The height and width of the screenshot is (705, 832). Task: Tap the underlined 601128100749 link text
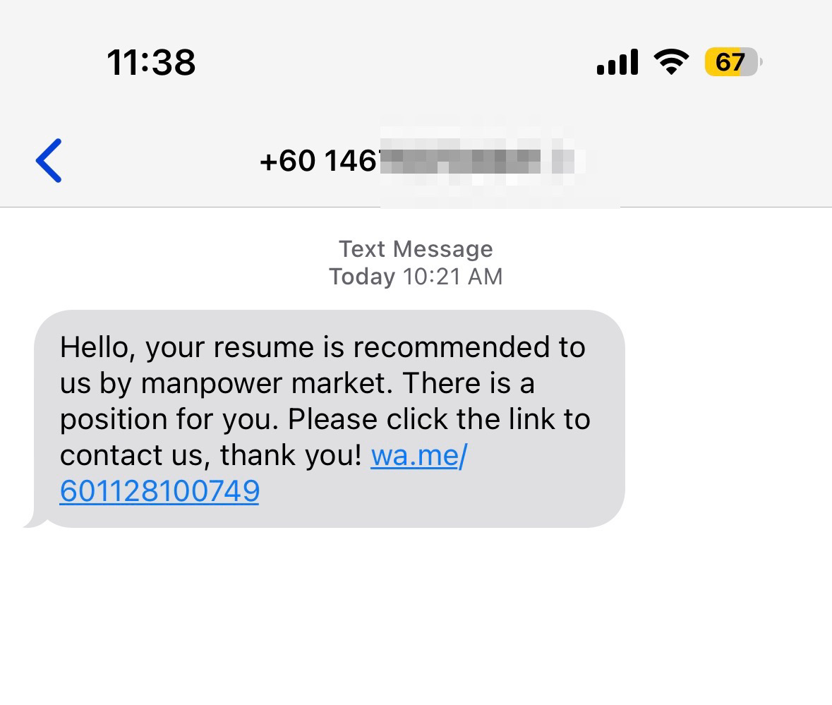(159, 491)
